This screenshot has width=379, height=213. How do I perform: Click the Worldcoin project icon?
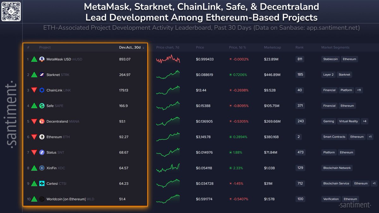(x=42, y=199)
